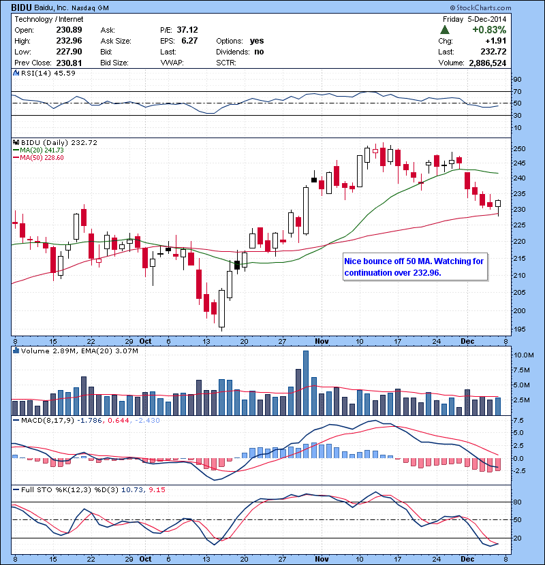Screen dimensions: 545x565
Task: Select the Open value 230.89
Action: click(x=69, y=30)
